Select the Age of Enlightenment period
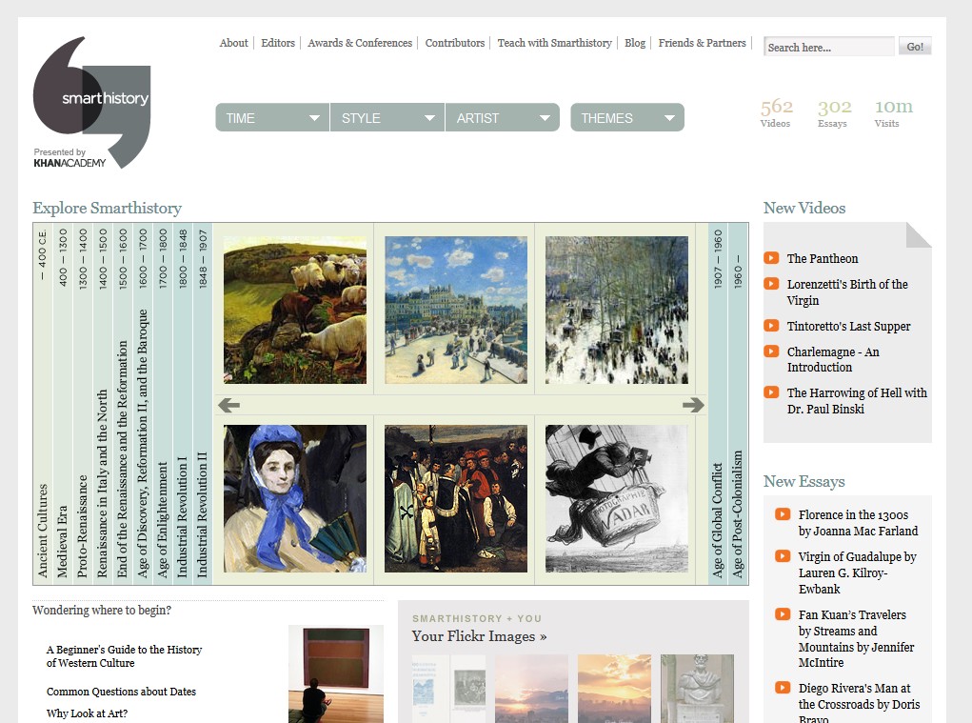The width and height of the screenshot is (972, 723). (163, 403)
